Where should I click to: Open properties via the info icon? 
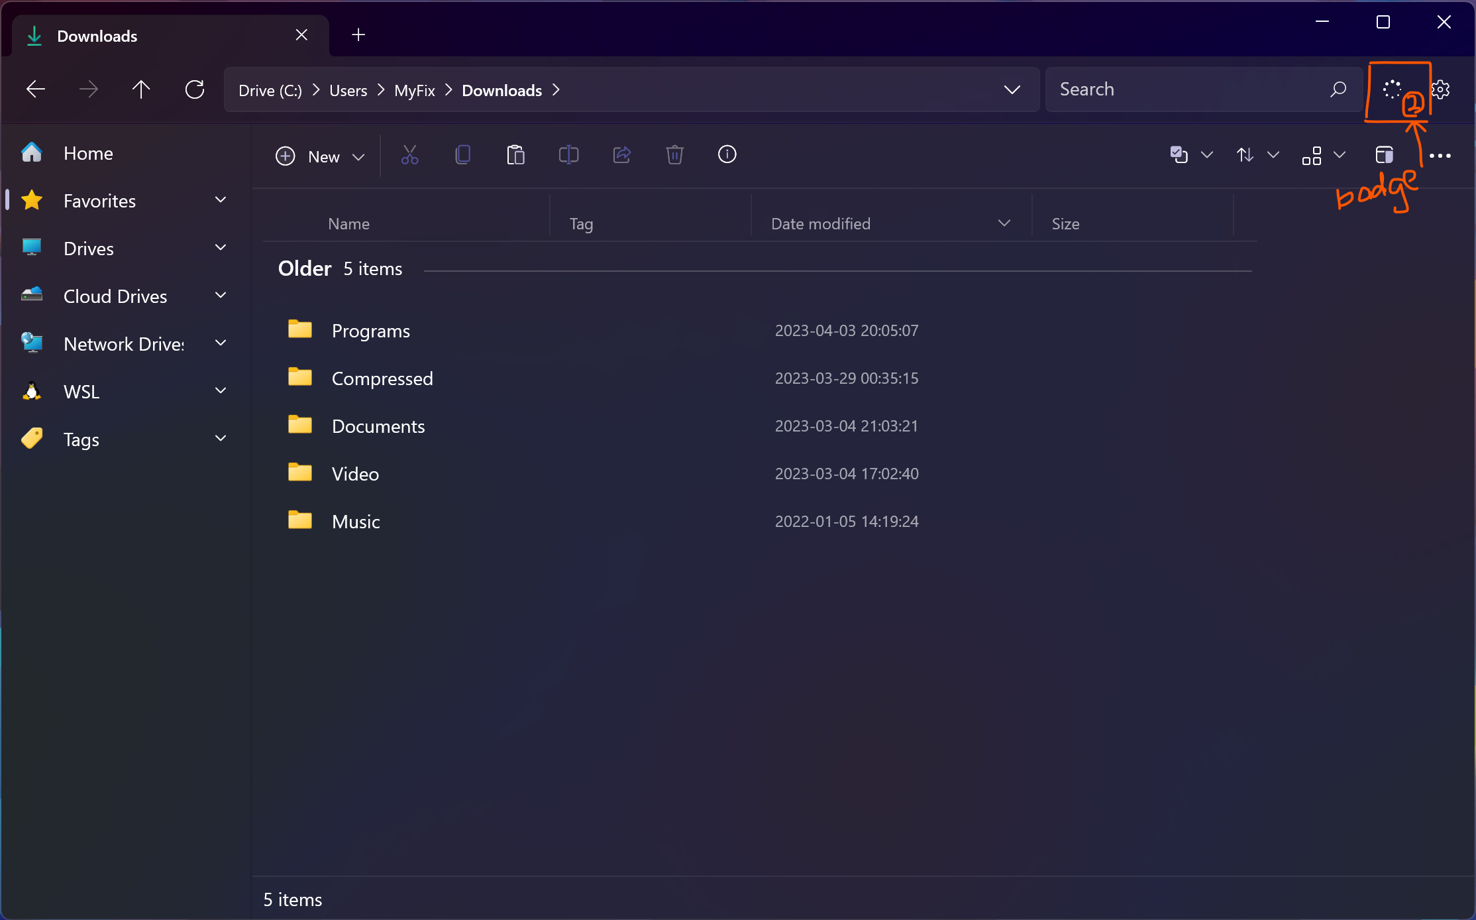(727, 154)
